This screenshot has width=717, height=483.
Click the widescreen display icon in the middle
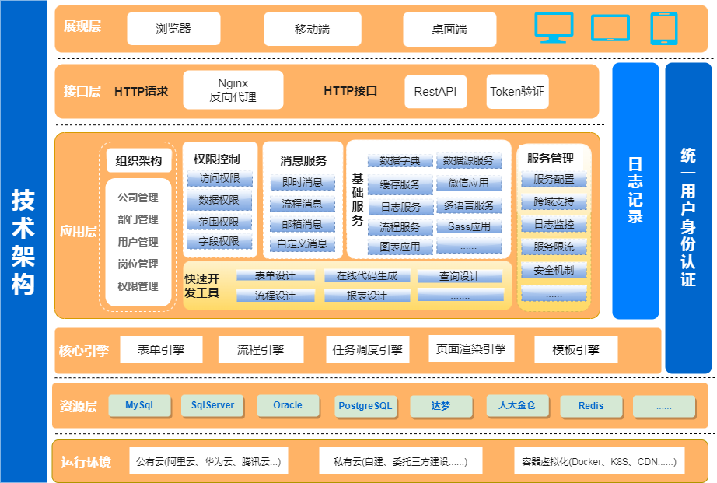[x=610, y=28]
